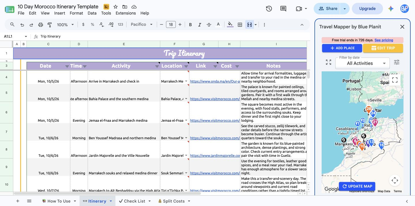Click the EDIT TRIP button
The width and height of the screenshot is (415, 206).
[x=383, y=48]
